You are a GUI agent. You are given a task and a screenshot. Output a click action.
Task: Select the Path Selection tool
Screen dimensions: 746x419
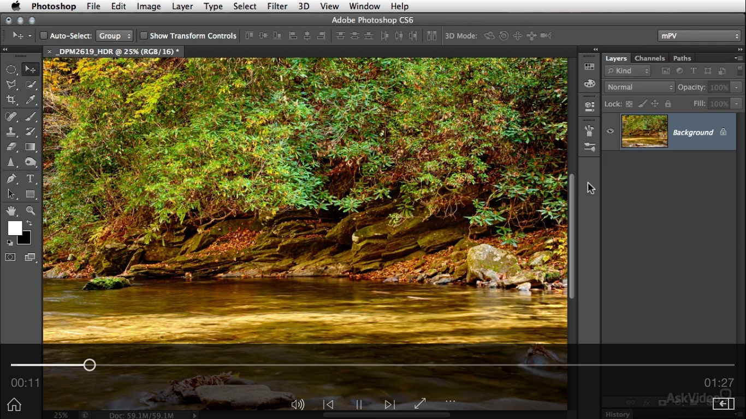click(x=11, y=194)
